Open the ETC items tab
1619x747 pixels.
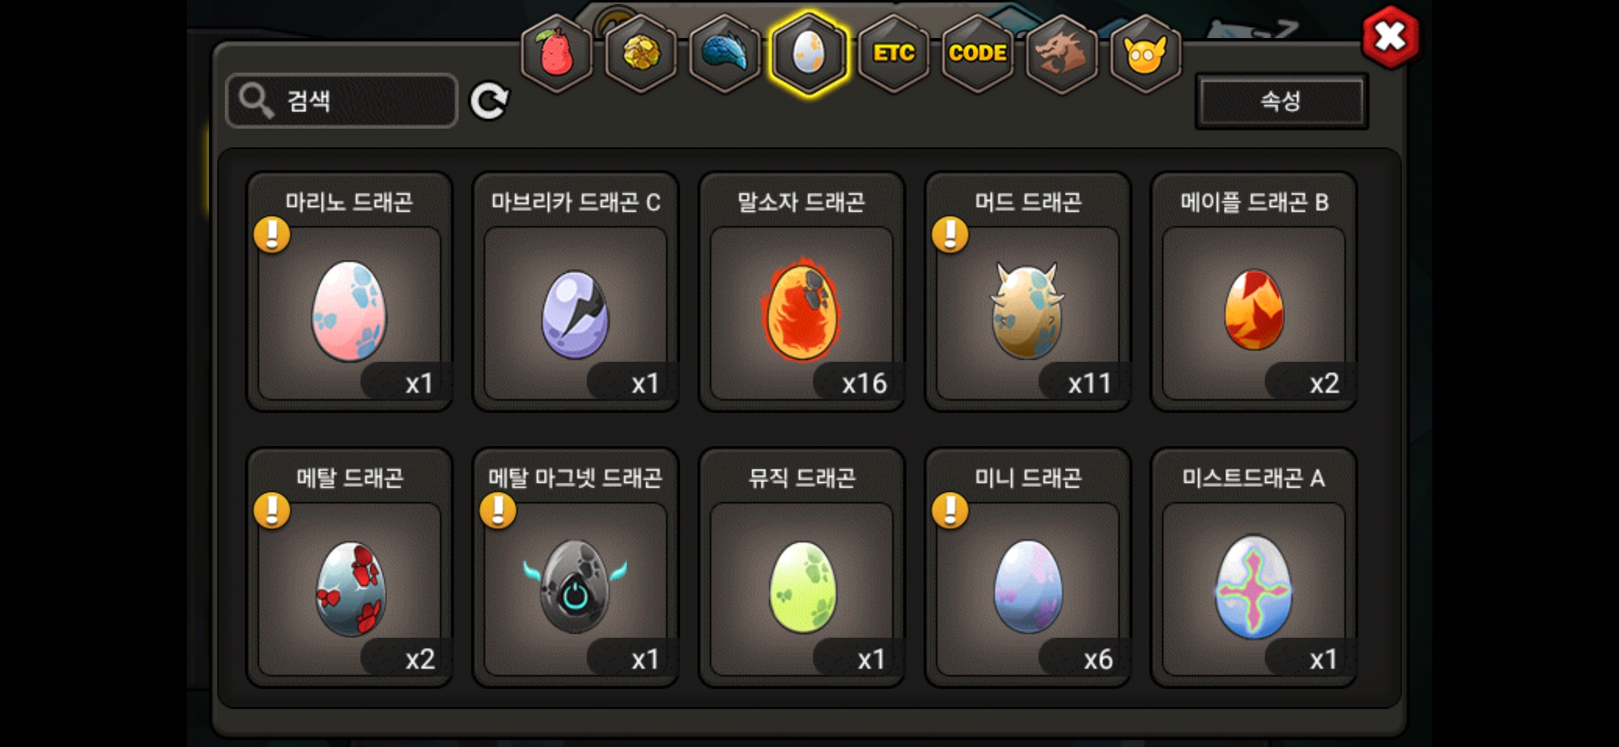pos(893,54)
